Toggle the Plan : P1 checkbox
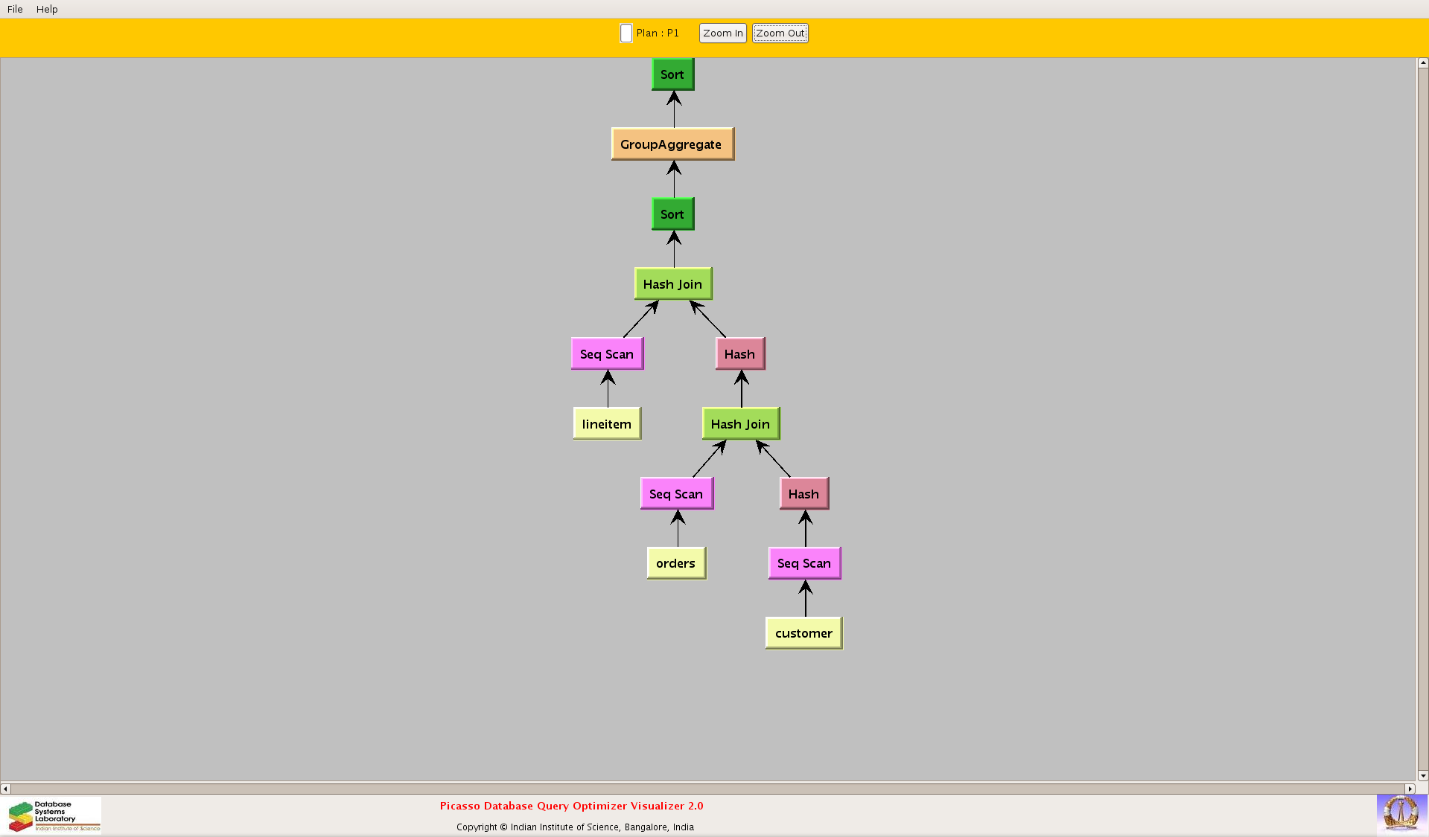The height and width of the screenshot is (837, 1429). pos(626,33)
